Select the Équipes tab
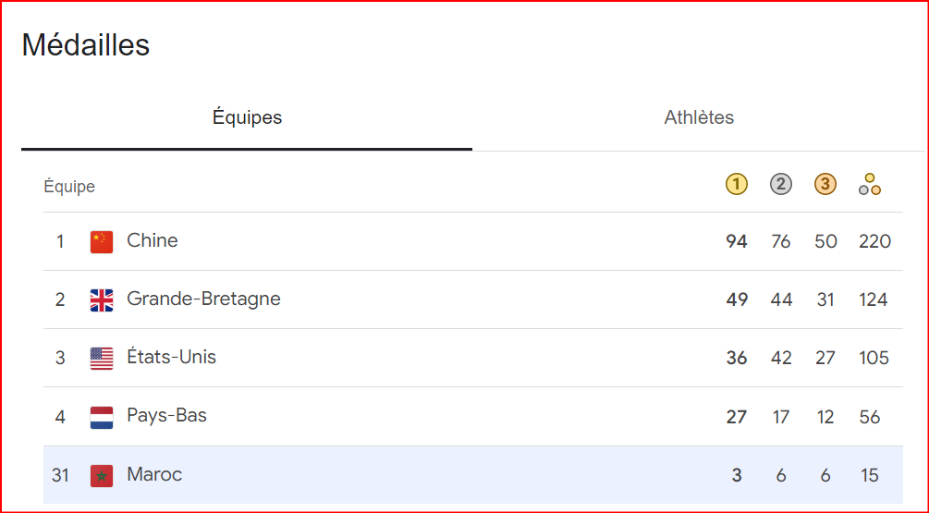The height and width of the screenshot is (513, 929). coord(247,117)
